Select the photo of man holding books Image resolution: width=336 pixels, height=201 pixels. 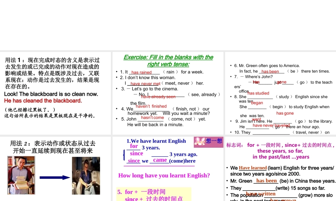pos(21,175)
